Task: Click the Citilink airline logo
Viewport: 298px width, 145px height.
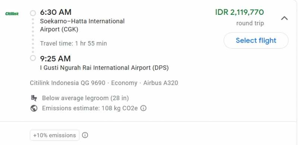Action: point(12,14)
